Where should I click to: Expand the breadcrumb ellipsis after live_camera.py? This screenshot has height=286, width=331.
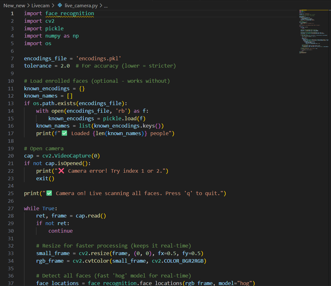click(x=106, y=6)
